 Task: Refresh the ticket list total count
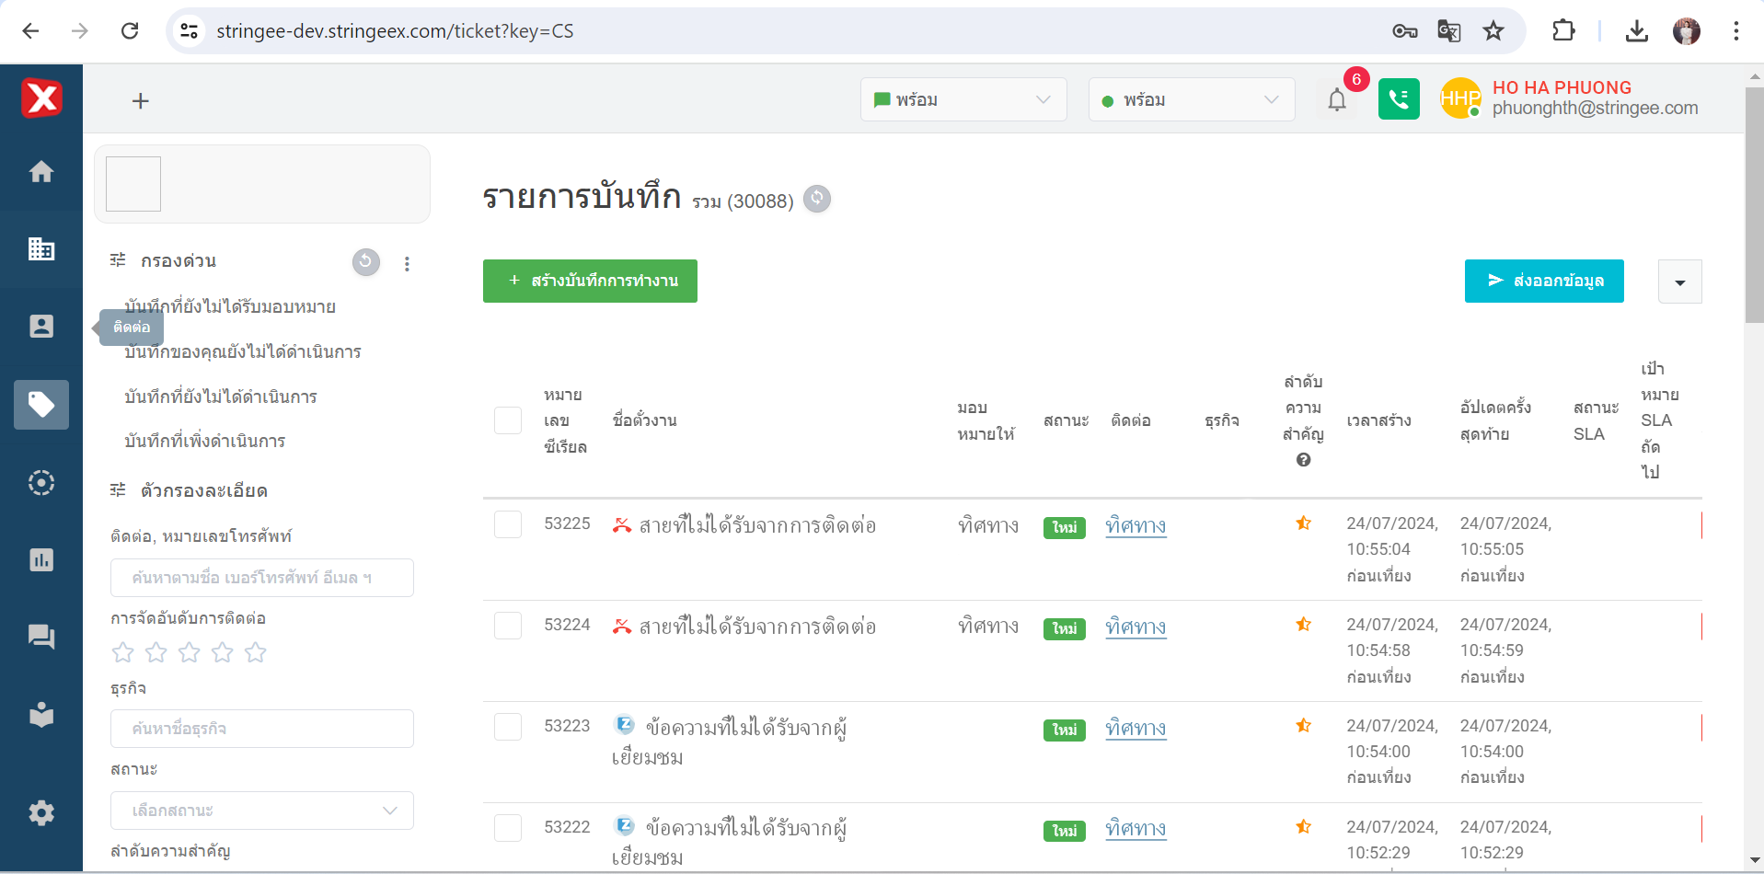coord(816,199)
